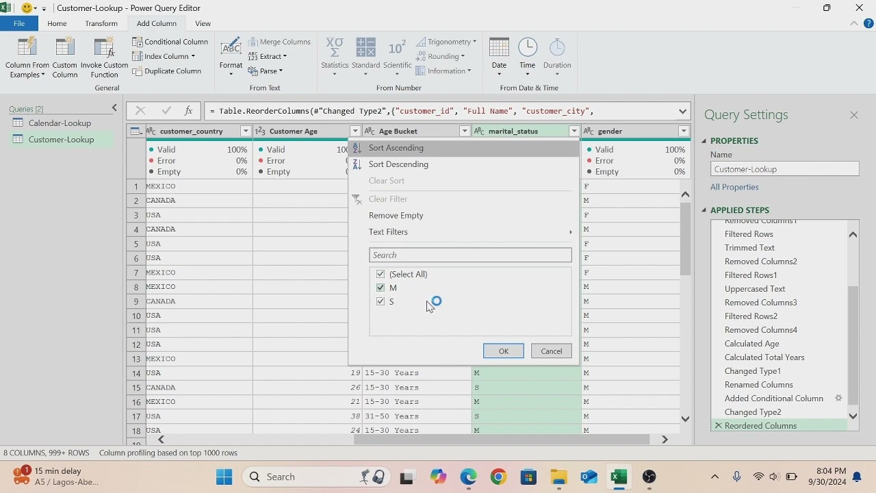Open the Duration menu
The height and width of the screenshot is (493, 876).
[557, 58]
